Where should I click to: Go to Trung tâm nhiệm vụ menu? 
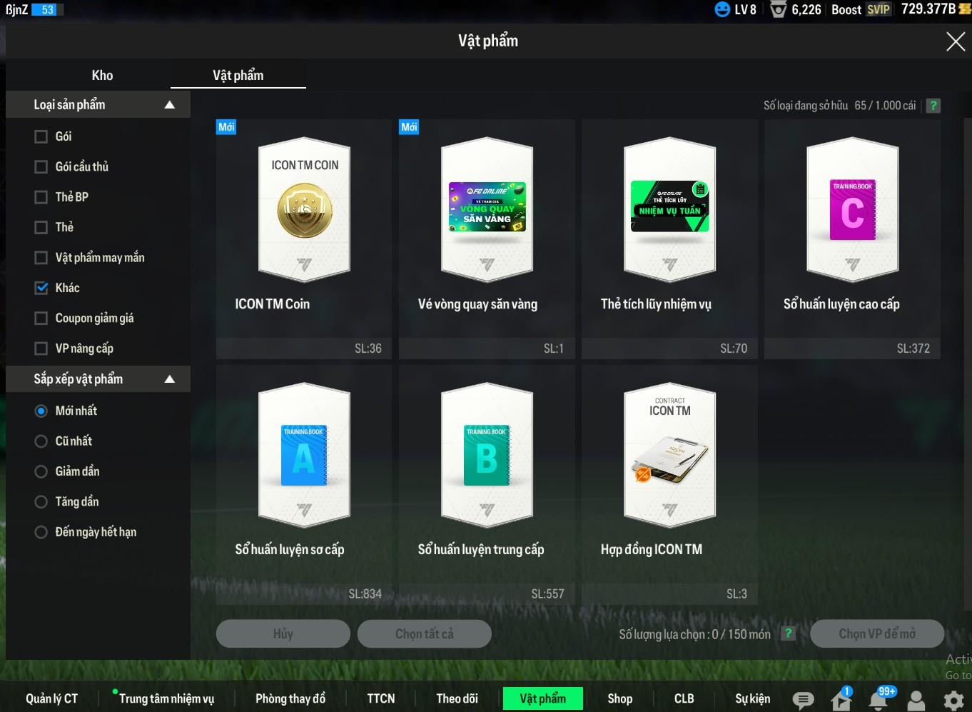click(166, 698)
